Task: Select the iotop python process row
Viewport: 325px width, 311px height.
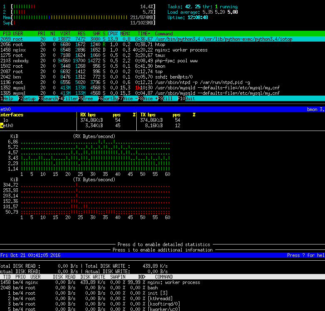Action: [162, 39]
